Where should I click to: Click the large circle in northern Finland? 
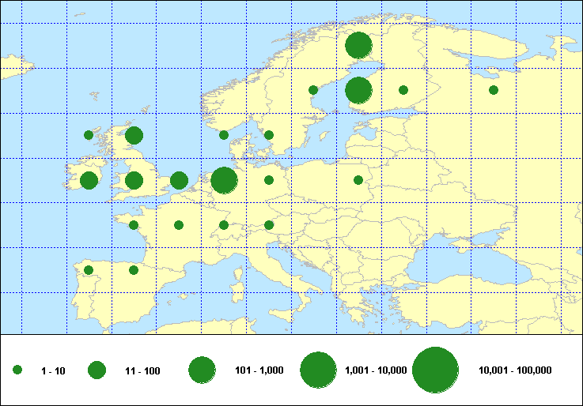tap(358, 45)
